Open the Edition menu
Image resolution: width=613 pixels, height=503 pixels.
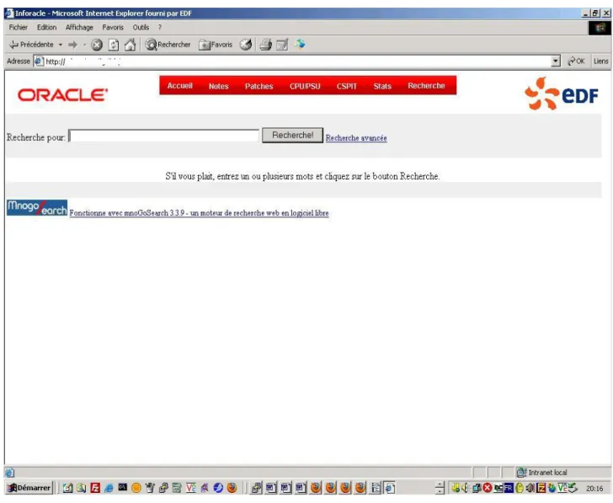pyautogui.click(x=46, y=27)
